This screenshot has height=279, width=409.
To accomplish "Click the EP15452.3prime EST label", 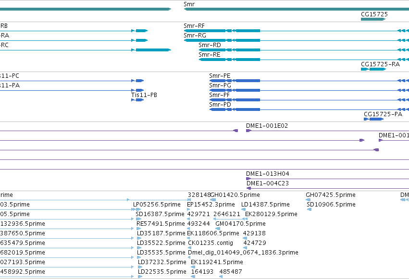I will point(211,205).
